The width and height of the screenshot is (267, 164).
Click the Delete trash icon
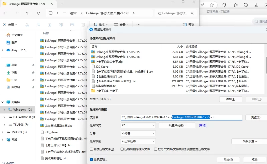[x=83, y=25]
